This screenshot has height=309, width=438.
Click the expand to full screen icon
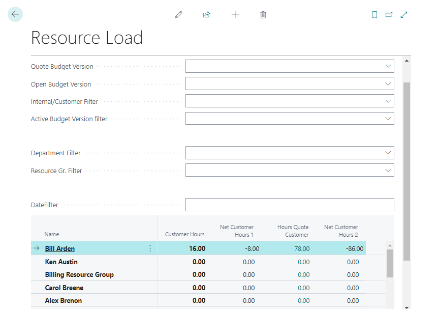[404, 15]
